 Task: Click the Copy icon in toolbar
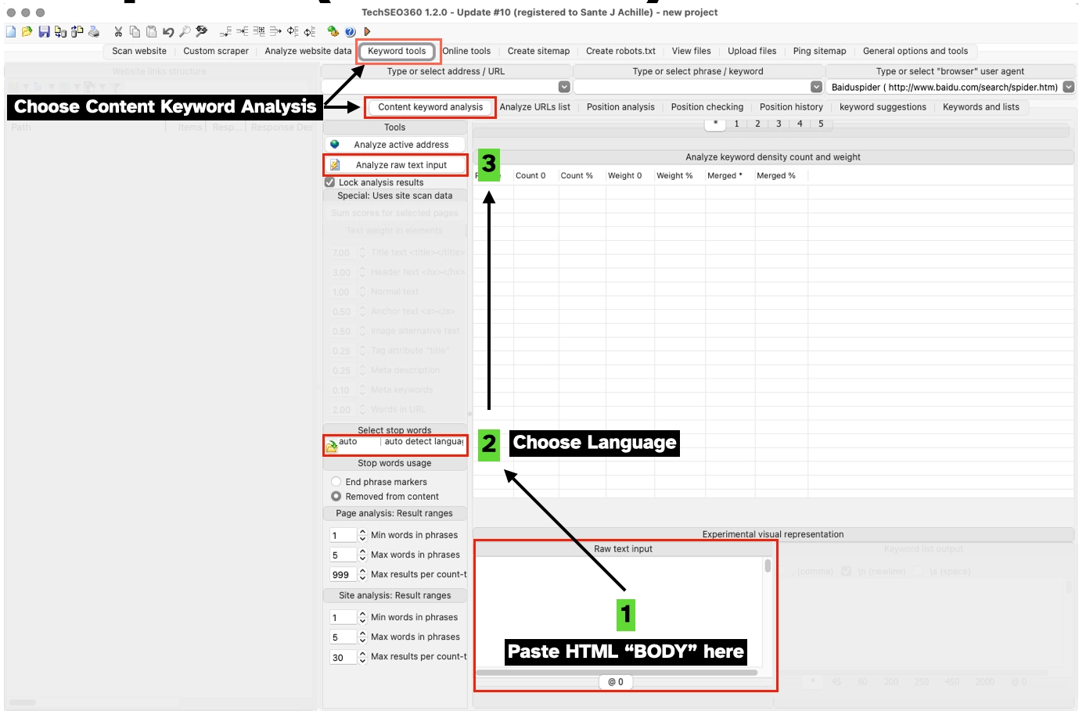point(135,31)
